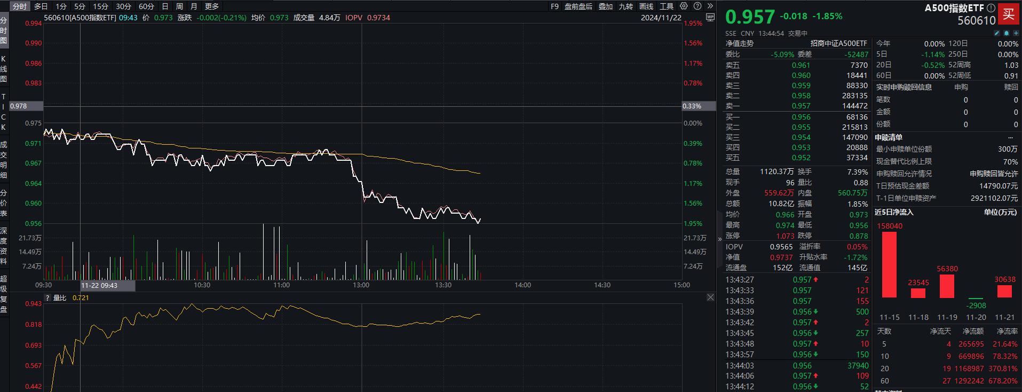Toggle 盘前盘后 pre/post-market display
The width and height of the screenshot is (1022, 392).
click(578, 6)
